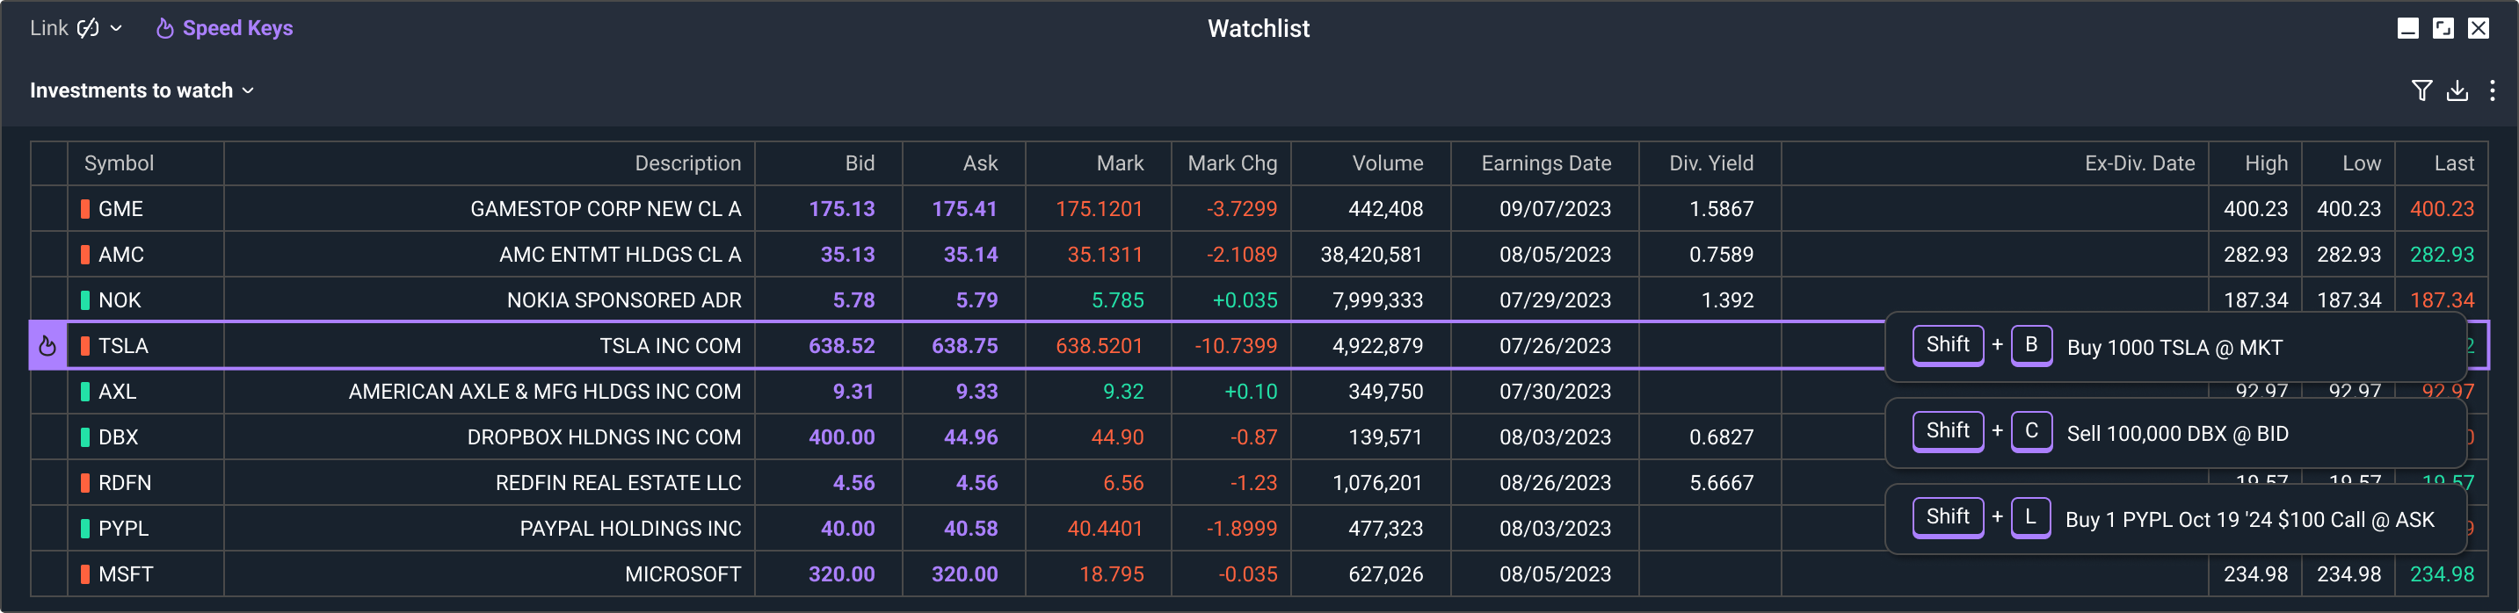Click DBX bid price 400.00
The height and width of the screenshot is (613, 2519).
[x=841, y=437]
